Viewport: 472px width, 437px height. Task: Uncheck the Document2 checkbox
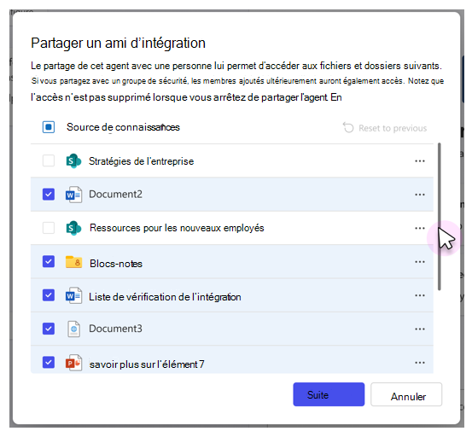(x=49, y=194)
